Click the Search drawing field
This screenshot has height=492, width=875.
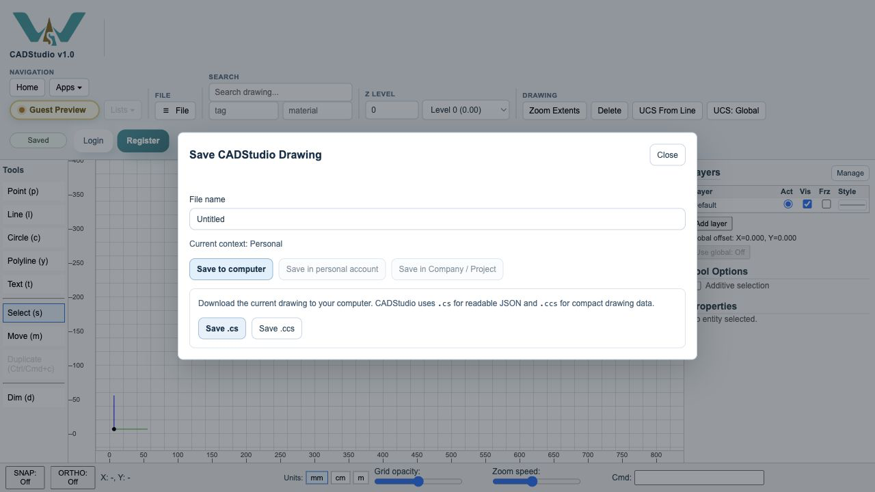click(280, 92)
